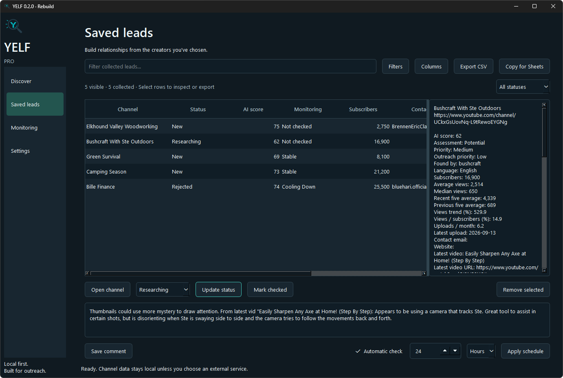The image size is (563, 378).
Task: Select the Elkhound Valley Woodworking row
Action: [x=256, y=126]
